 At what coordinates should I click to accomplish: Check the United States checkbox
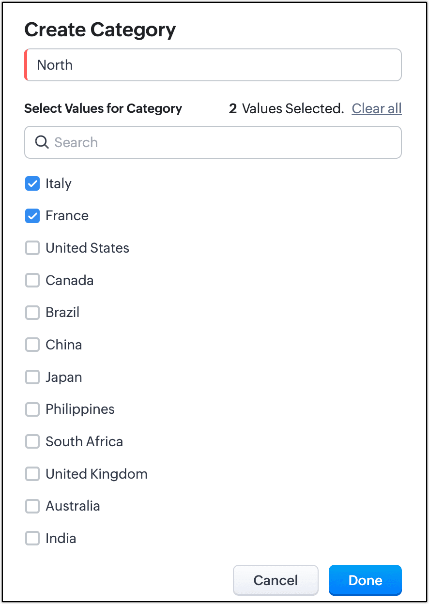[32, 248]
